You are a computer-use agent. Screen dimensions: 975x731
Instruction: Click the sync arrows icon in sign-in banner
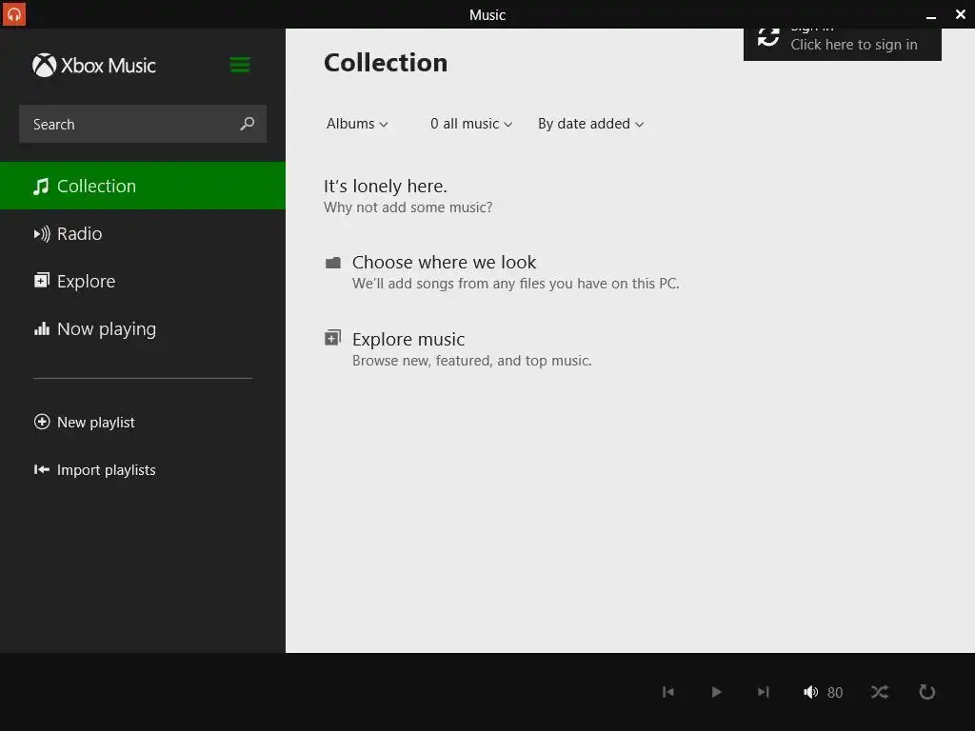(x=768, y=37)
